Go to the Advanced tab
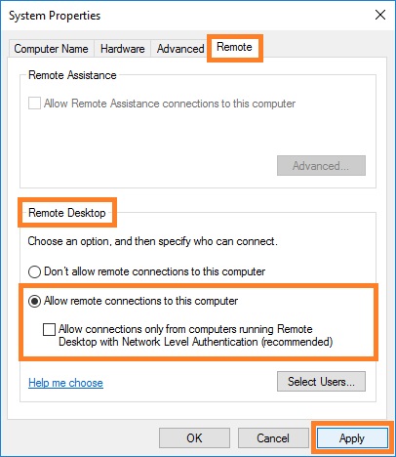 point(180,49)
